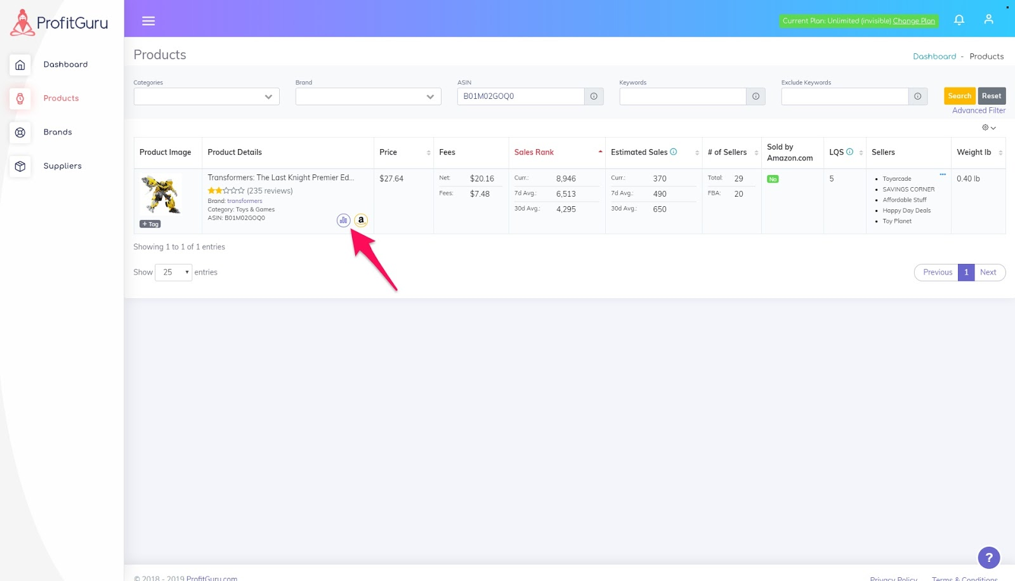
Task: Click the Dashboard breadcrumb link
Action: tap(934, 56)
